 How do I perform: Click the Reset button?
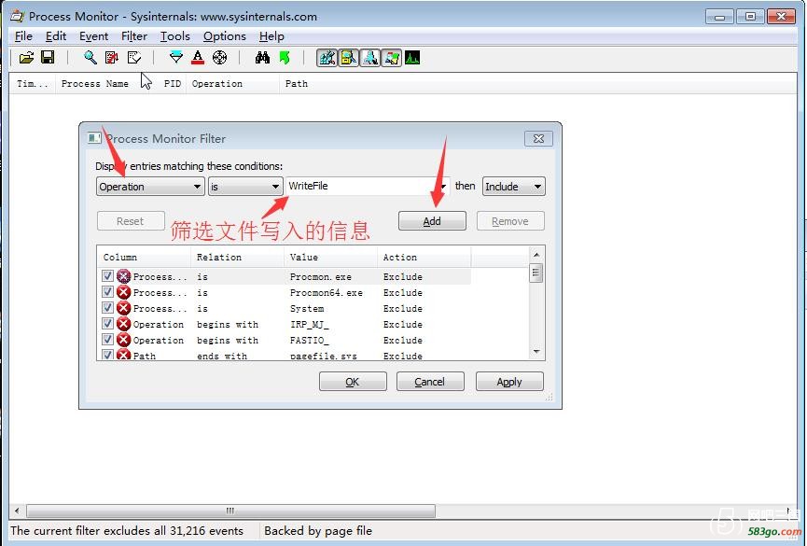131,221
